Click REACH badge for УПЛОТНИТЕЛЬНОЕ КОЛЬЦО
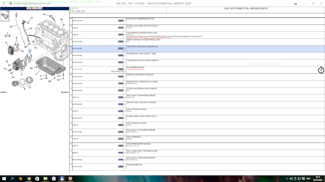Image resolution: width=325 pixels, height=182 pixels. click(121, 146)
